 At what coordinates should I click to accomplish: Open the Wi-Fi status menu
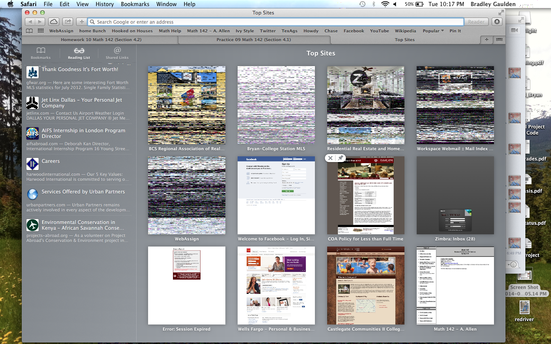(385, 4)
